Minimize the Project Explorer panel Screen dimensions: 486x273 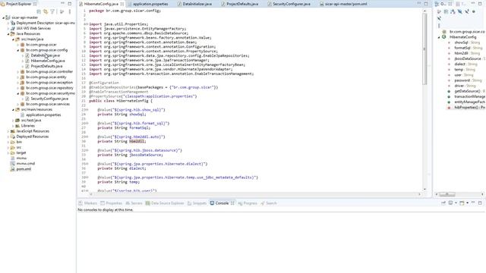(63, 3)
